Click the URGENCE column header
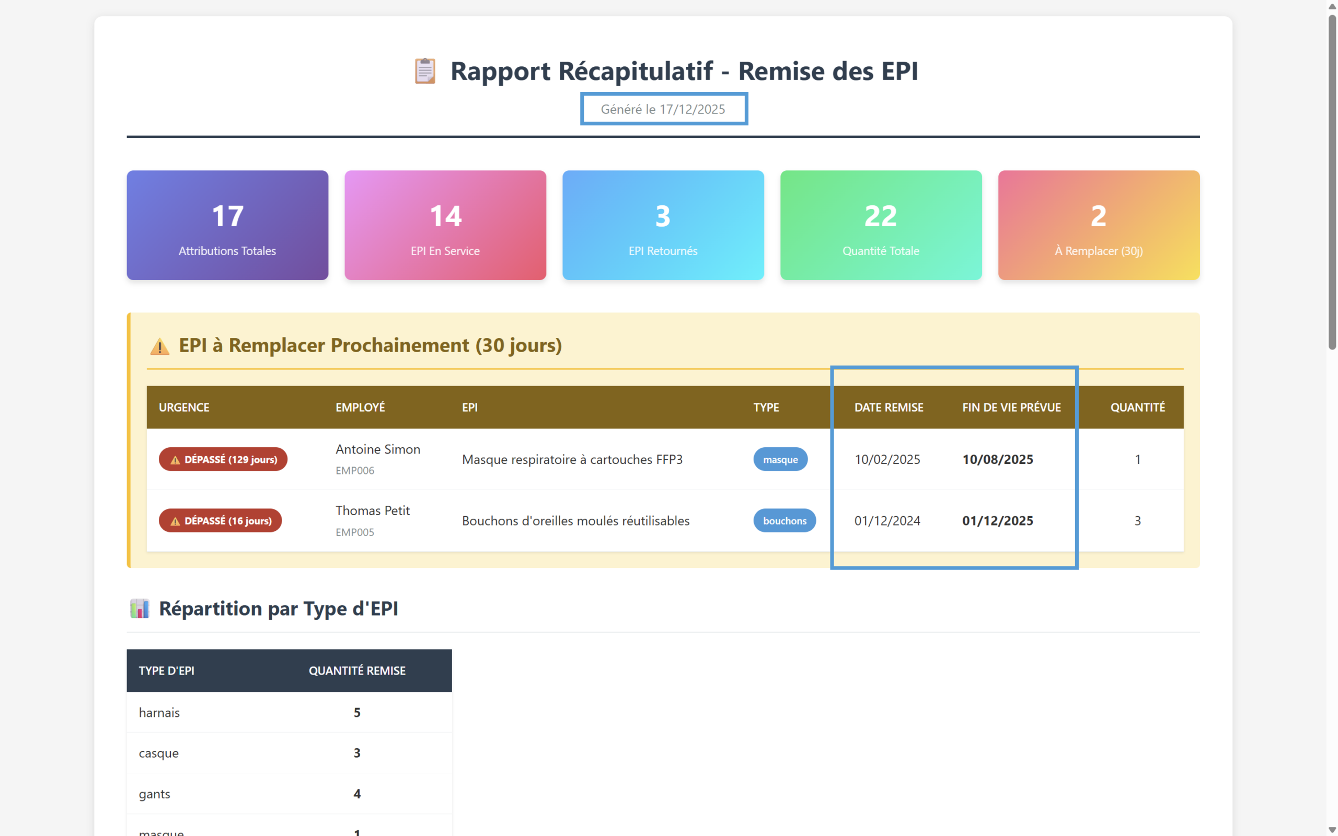 coord(184,408)
